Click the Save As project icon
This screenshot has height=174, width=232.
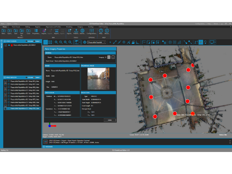coord(22,32)
